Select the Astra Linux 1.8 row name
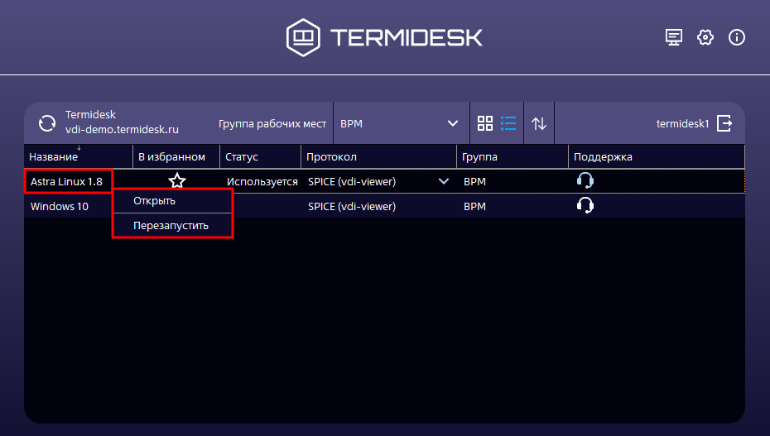 (66, 181)
